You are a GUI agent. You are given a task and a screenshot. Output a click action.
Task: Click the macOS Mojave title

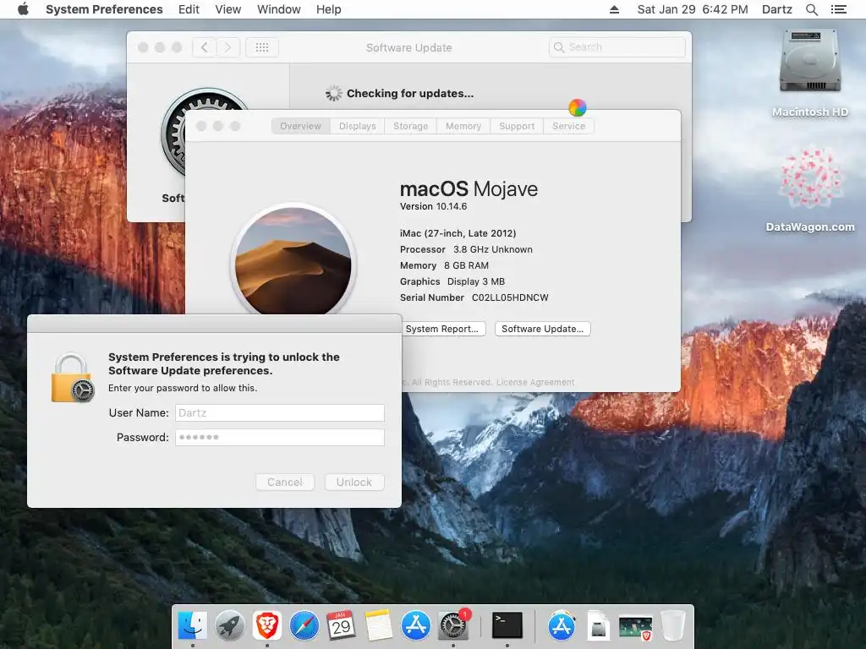(x=469, y=188)
